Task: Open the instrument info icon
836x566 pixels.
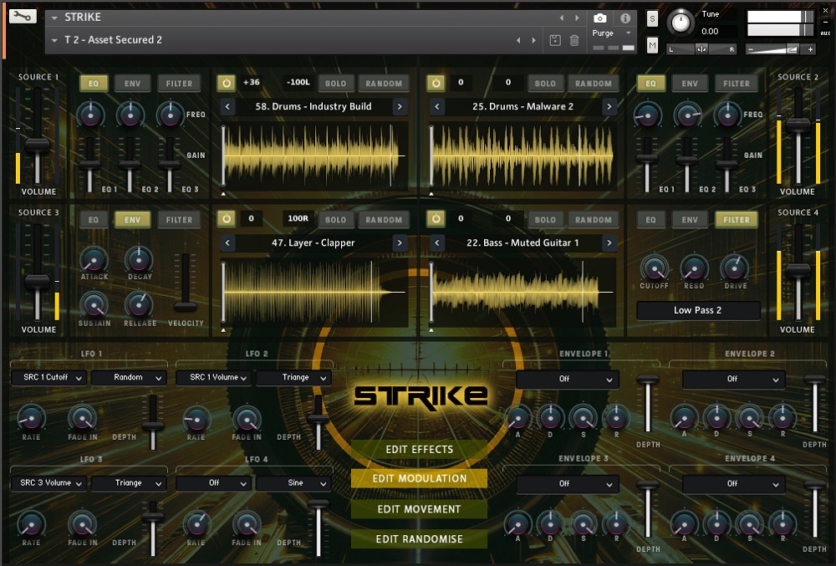Action: tap(625, 18)
